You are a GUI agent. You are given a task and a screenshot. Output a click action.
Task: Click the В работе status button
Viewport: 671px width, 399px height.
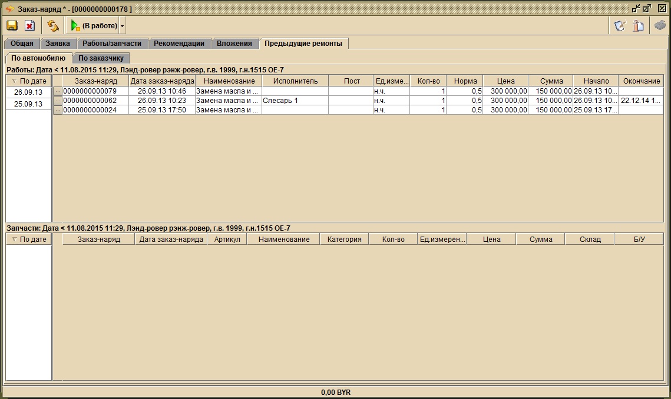(94, 26)
